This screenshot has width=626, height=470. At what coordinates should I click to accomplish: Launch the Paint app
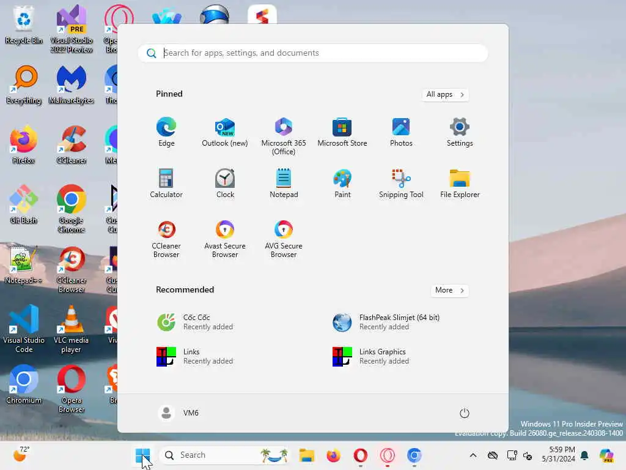(x=342, y=184)
